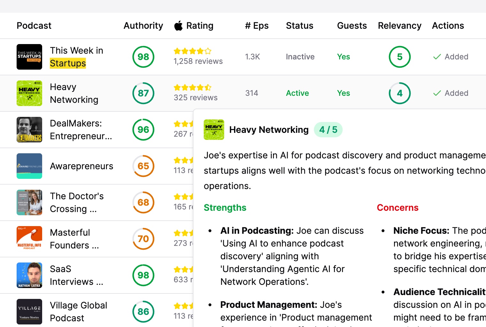Click relevancy score 5 circle
This screenshot has height=327, width=486.
point(400,57)
